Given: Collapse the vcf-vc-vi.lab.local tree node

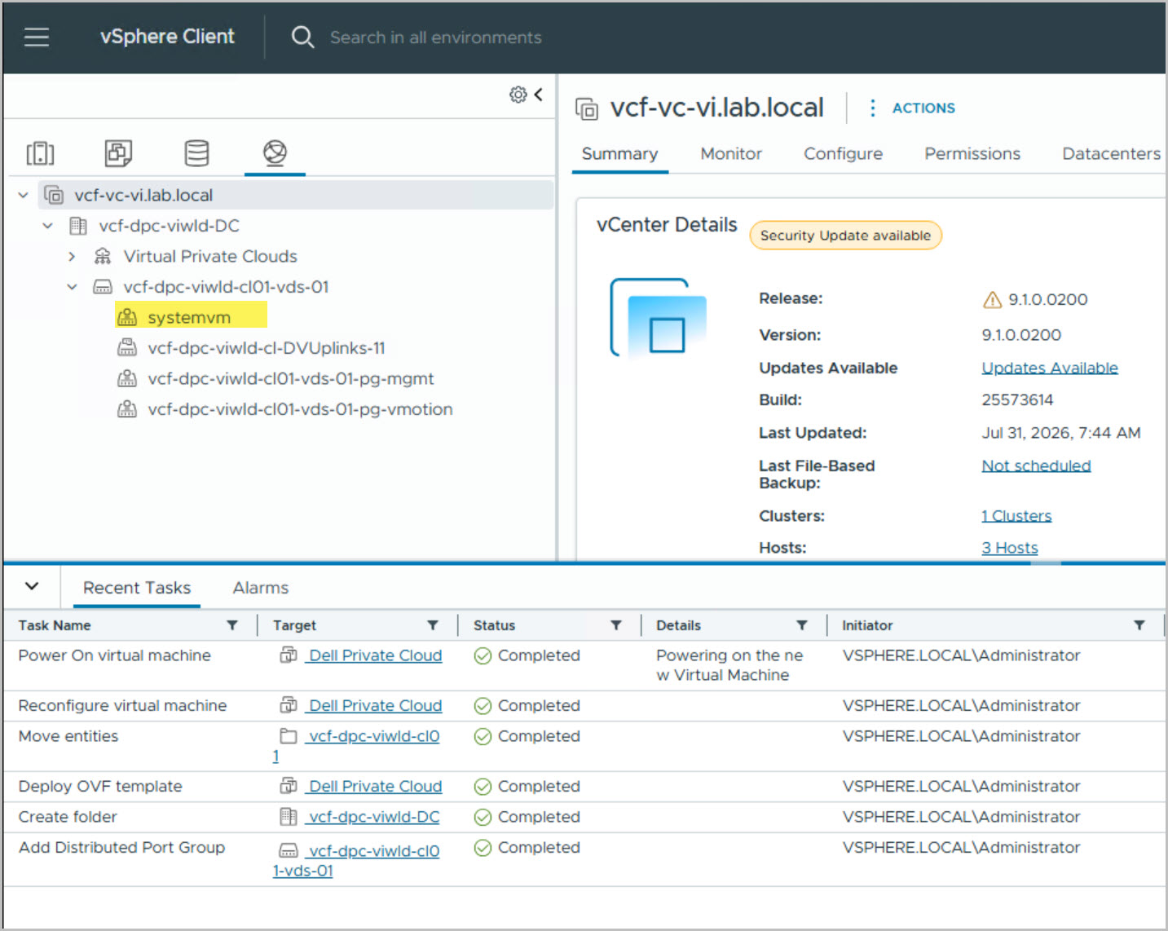Looking at the screenshot, I should [24, 196].
